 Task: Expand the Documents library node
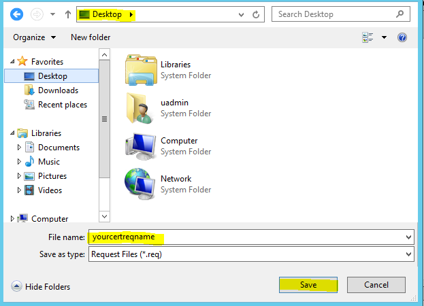pos(19,148)
